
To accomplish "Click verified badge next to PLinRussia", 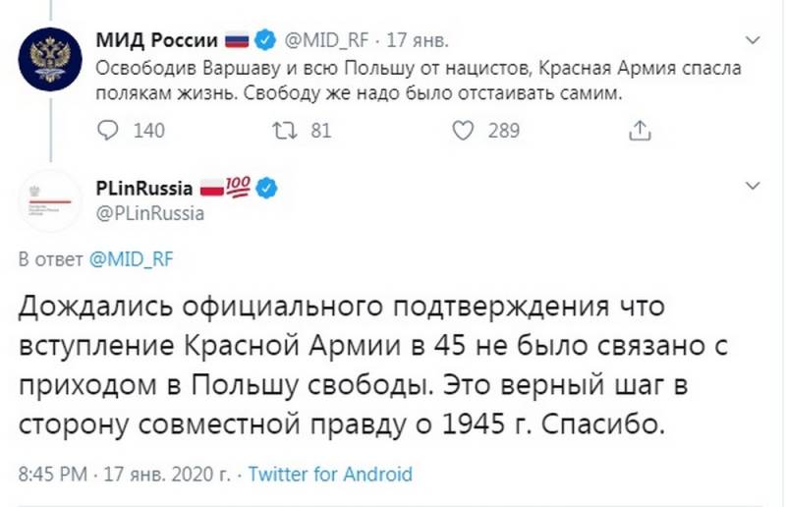I will pyautogui.click(x=266, y=189).
